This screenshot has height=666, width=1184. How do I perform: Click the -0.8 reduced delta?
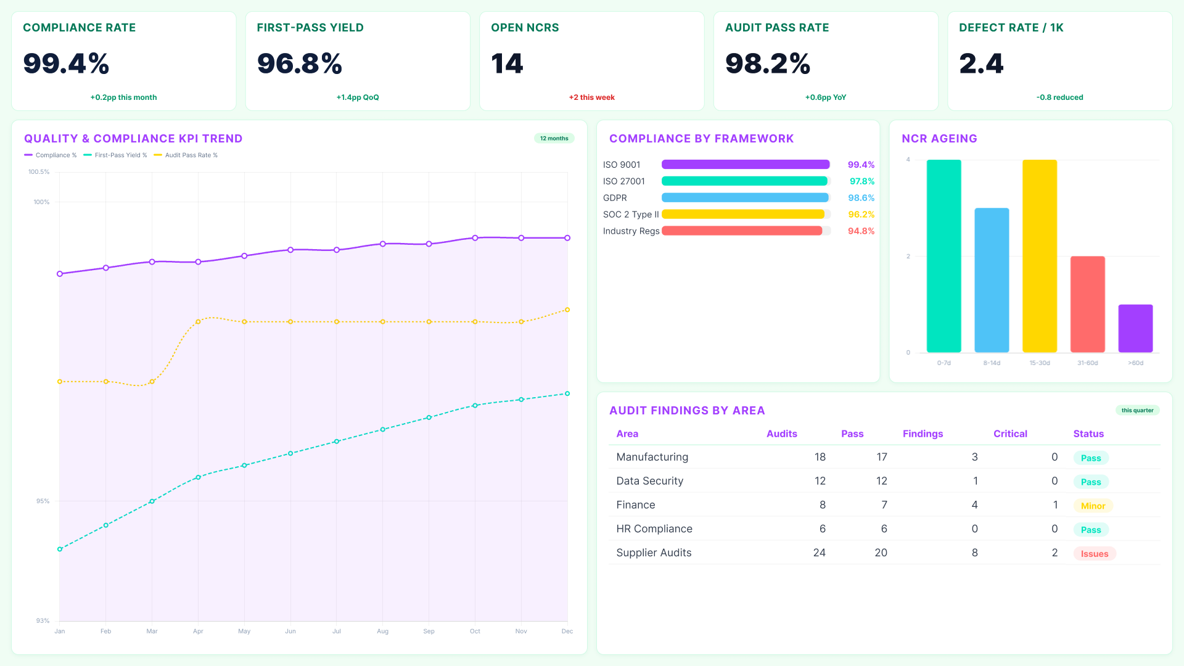(x=1060, y=97)
